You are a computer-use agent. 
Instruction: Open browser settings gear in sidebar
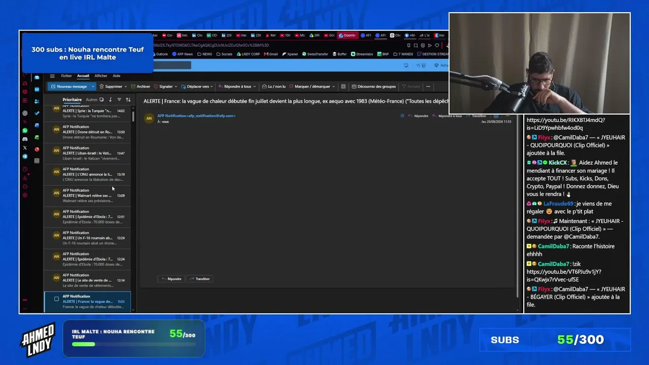point(25,195)
